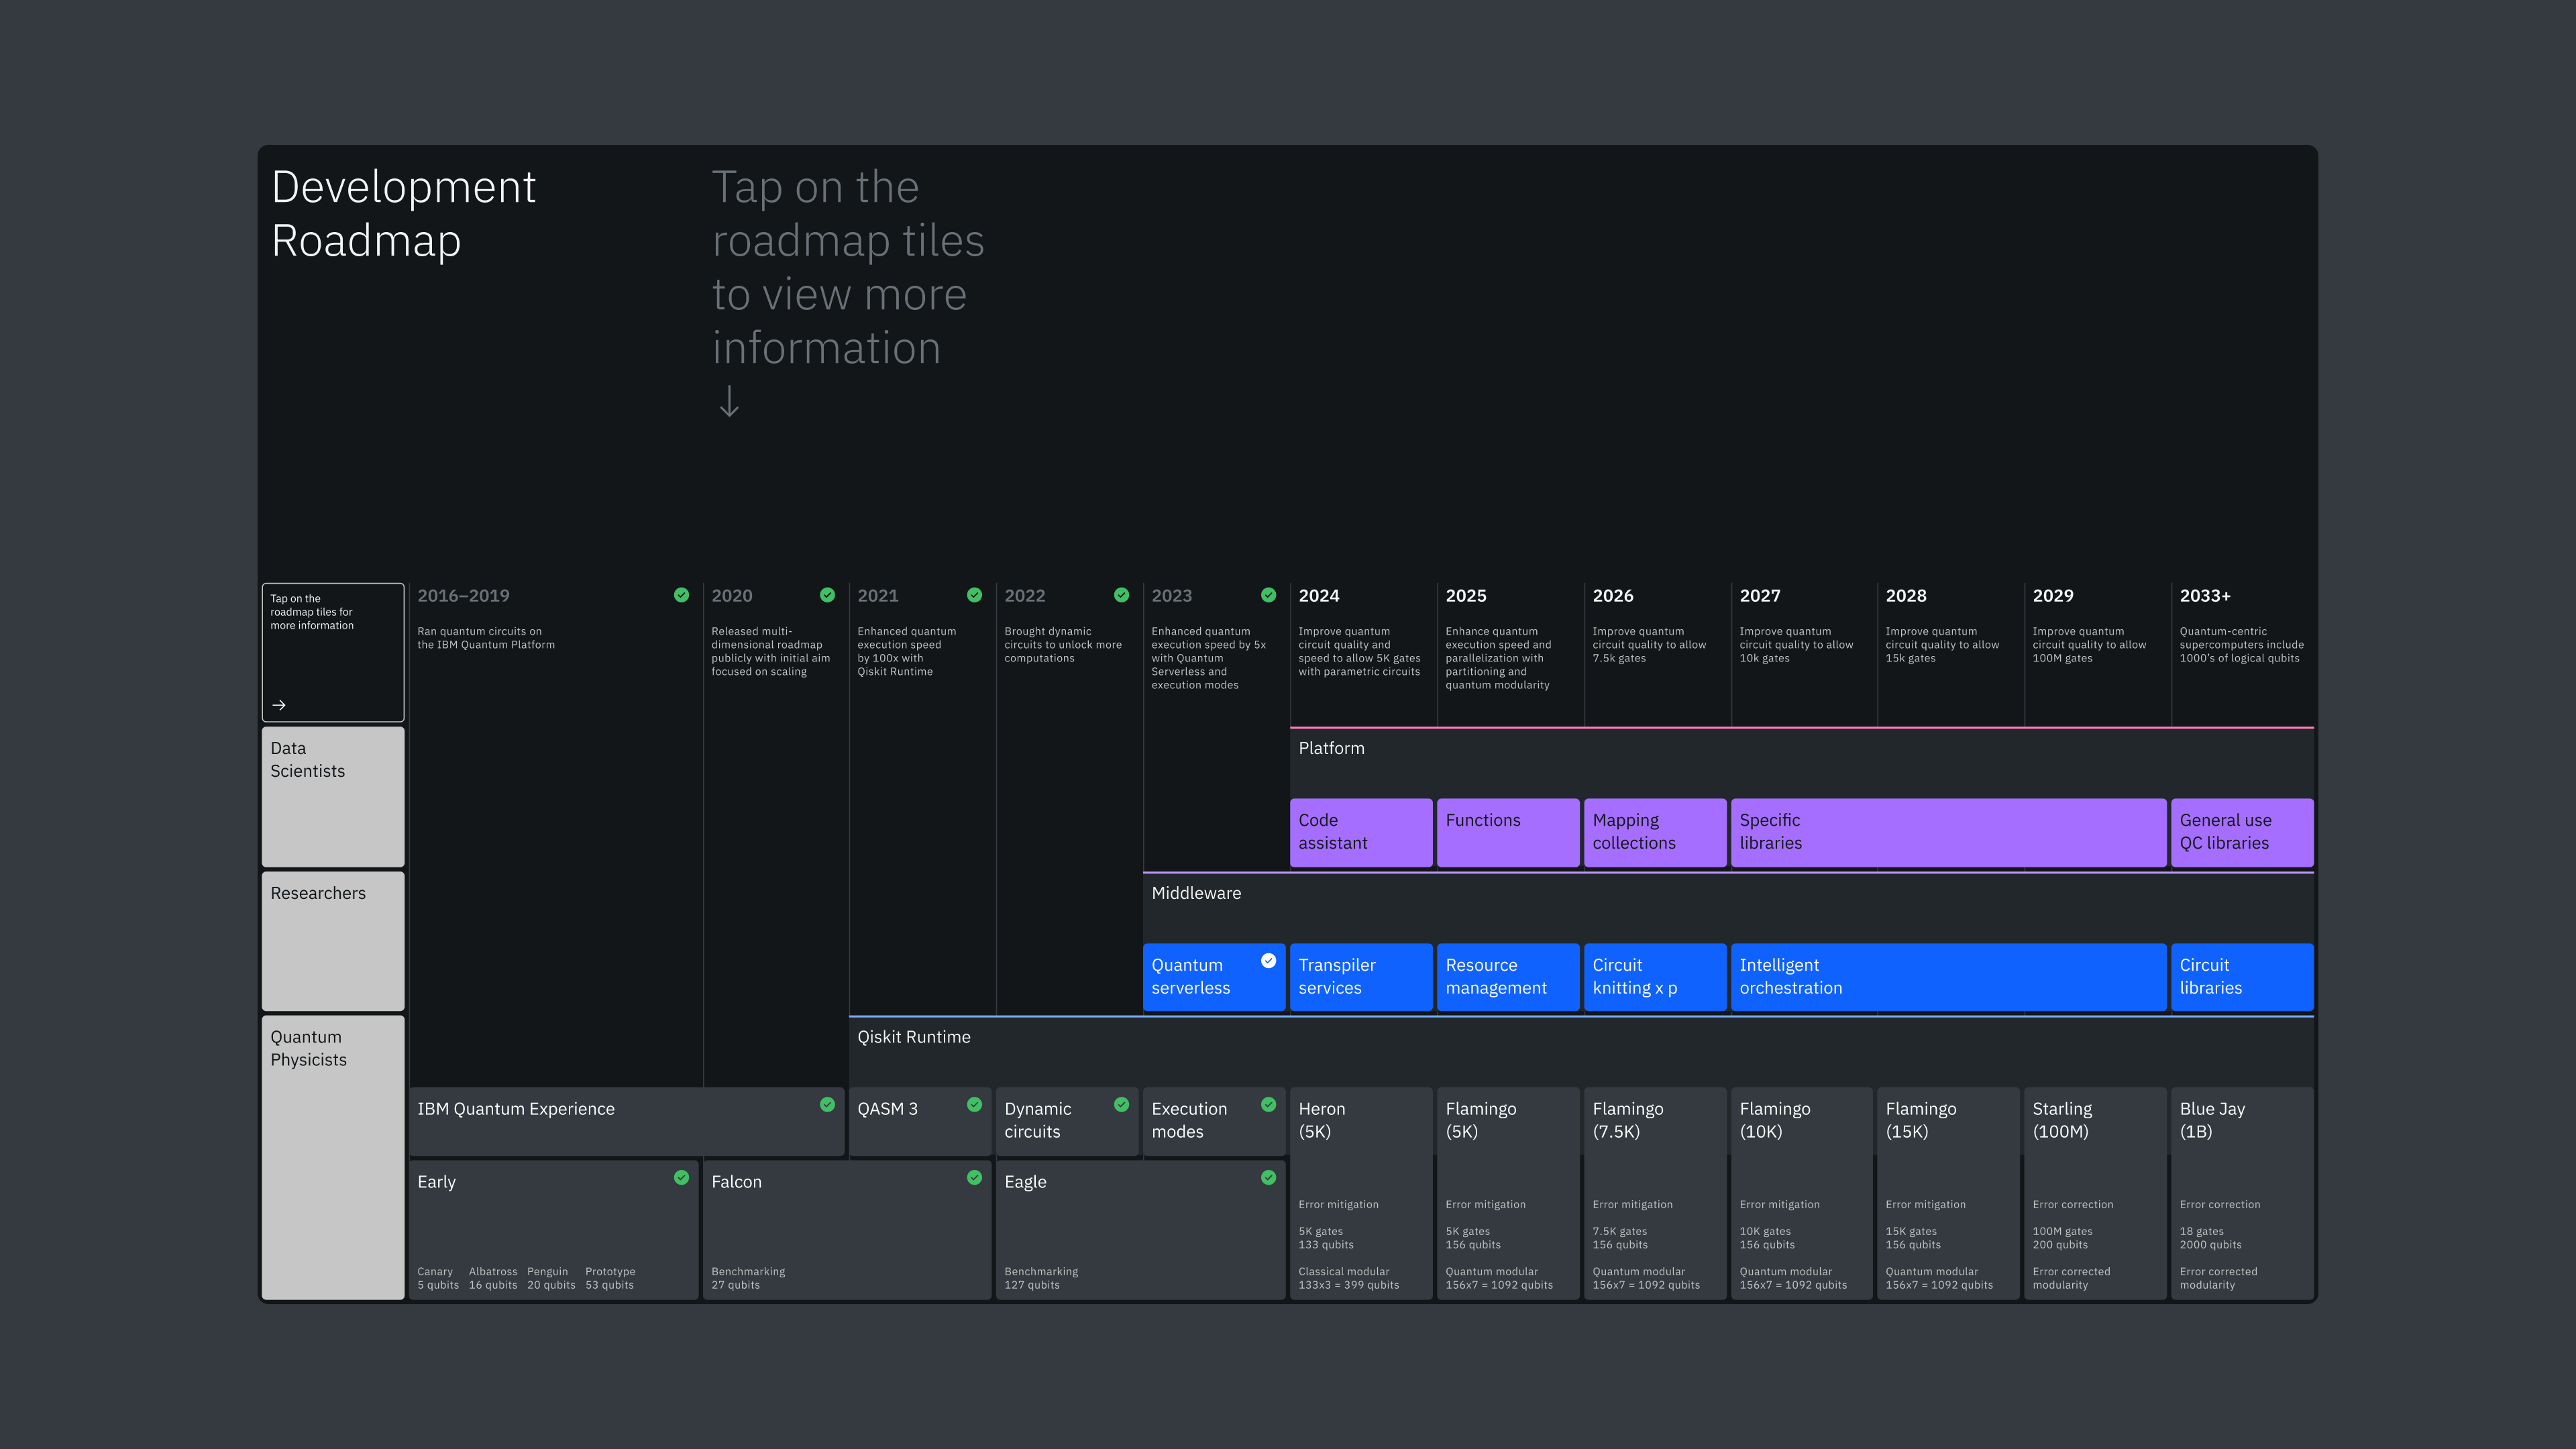Open the Code assistant tile
Viewport: 2576px width, 1449px height.
point(1360,832)
